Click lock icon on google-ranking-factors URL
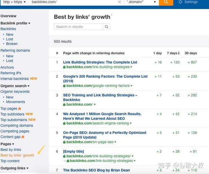Screen dimensions: 209x174 [x=64, y=86]
